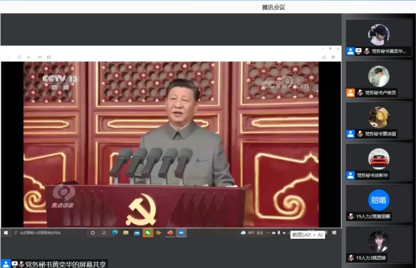Open the Mail app on the taskbar
The image size is (416, 268).
tap(137, 232)
